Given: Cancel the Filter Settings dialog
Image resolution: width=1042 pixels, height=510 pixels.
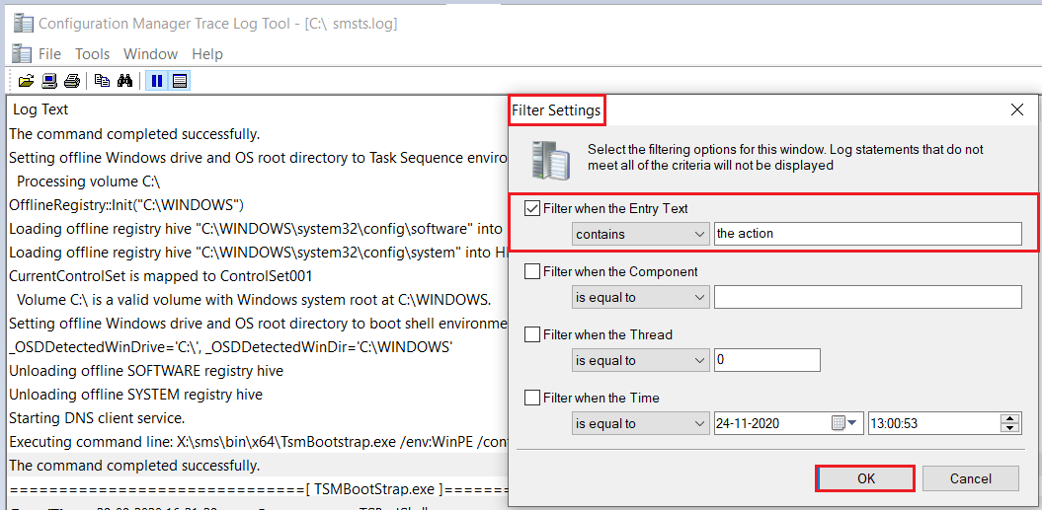Looking at the screenshot, I should [x=971, y=478].
